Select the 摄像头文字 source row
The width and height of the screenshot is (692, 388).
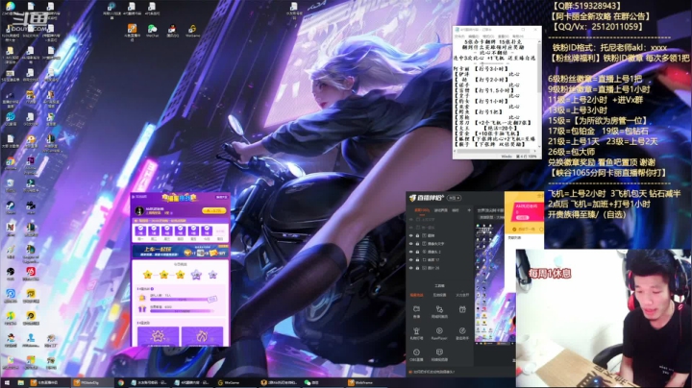coord(439,243)
